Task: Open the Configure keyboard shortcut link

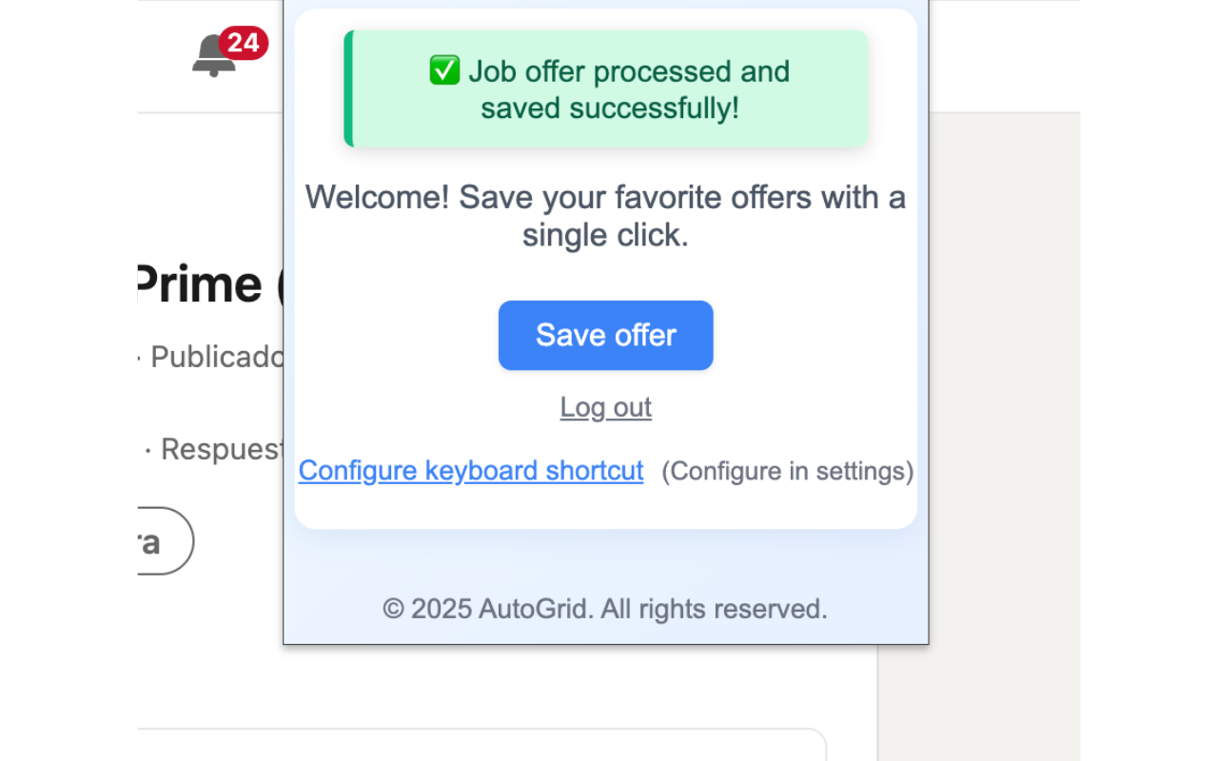Action: tap(470, 470)
